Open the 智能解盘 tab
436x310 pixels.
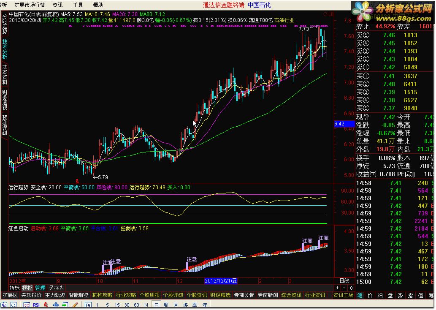[x=79, y=295]
